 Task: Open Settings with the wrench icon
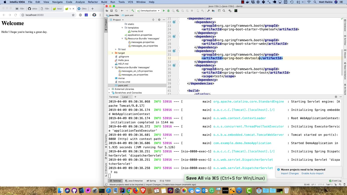coord(208,11)
